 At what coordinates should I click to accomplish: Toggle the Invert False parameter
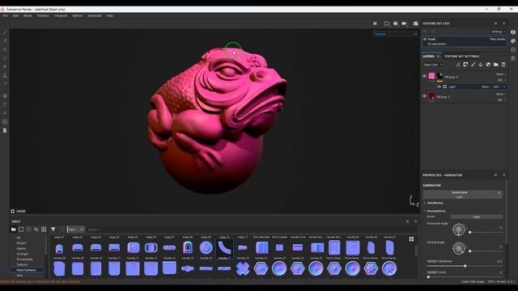coord(477,217)
